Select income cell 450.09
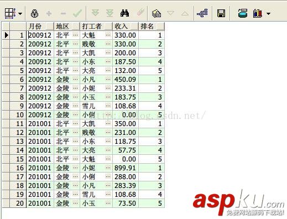Viewport: 287px width, 219px height. 126,79
